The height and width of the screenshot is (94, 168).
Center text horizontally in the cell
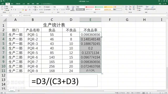coord(35,10)
